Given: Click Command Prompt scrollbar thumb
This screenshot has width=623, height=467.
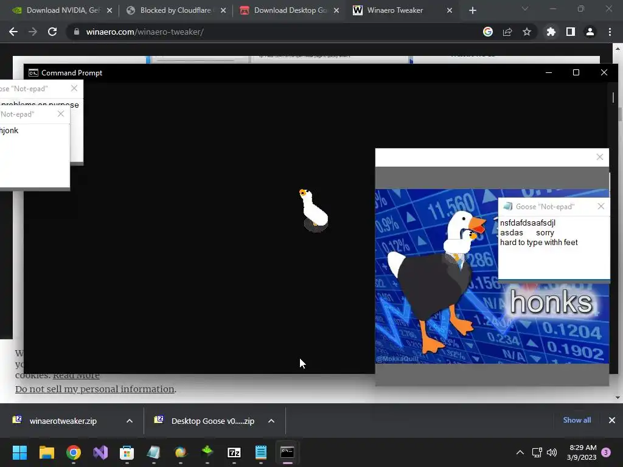Looking at the screenshot, I should 613,97.
